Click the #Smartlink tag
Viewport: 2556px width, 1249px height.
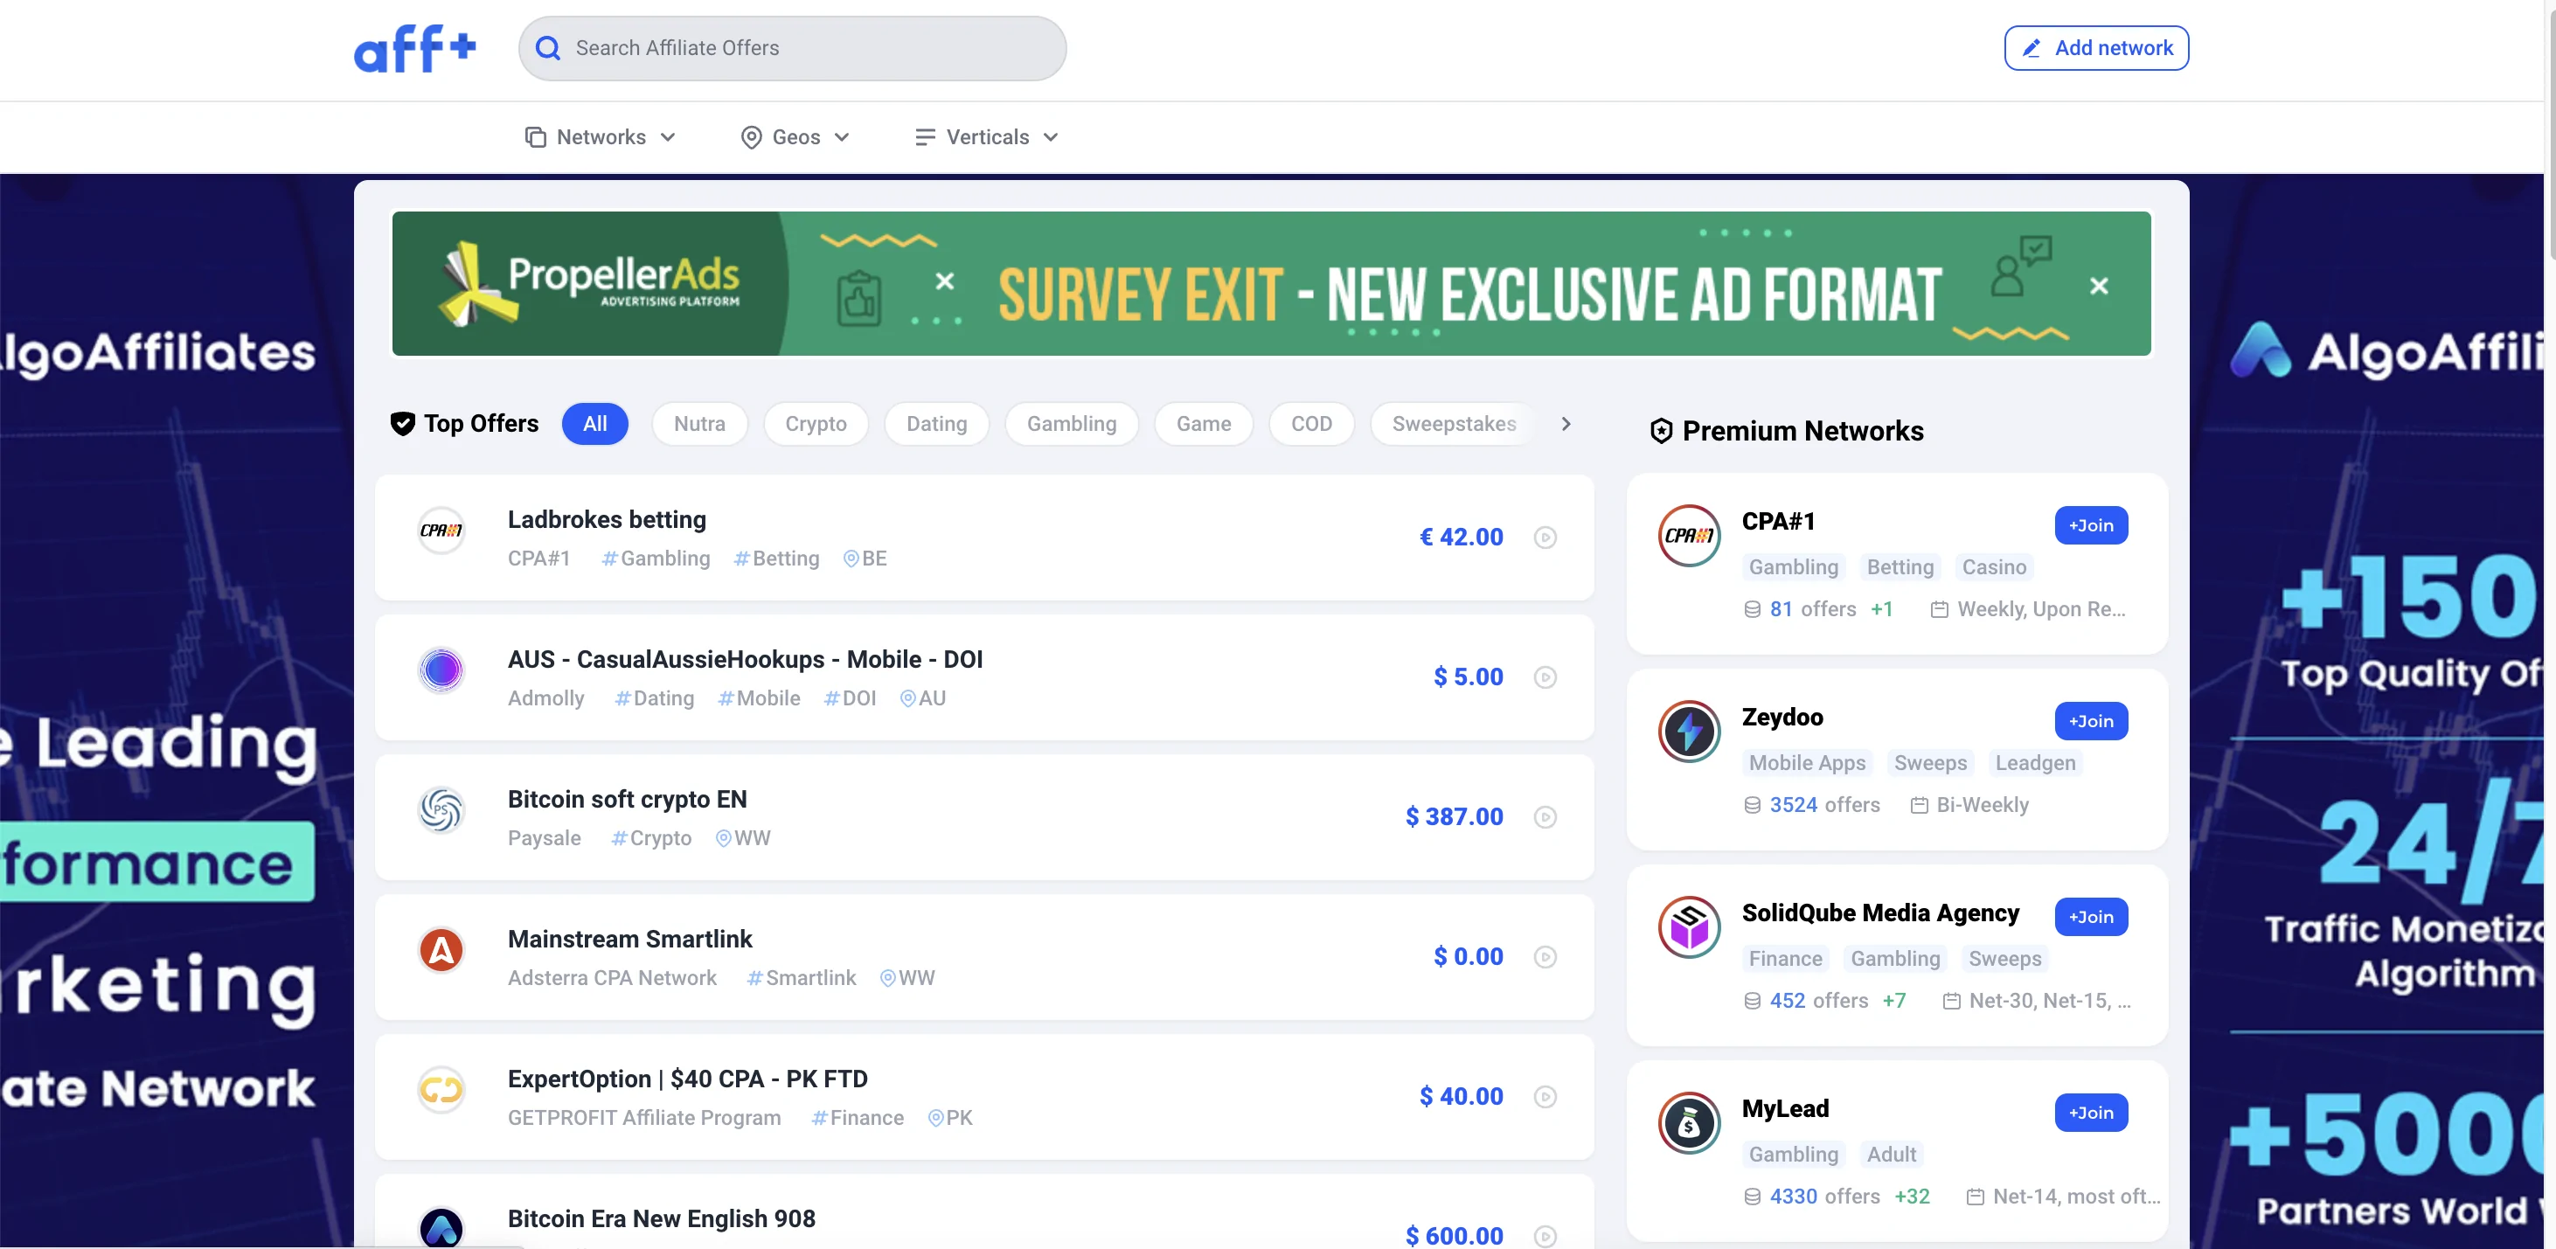800,978
